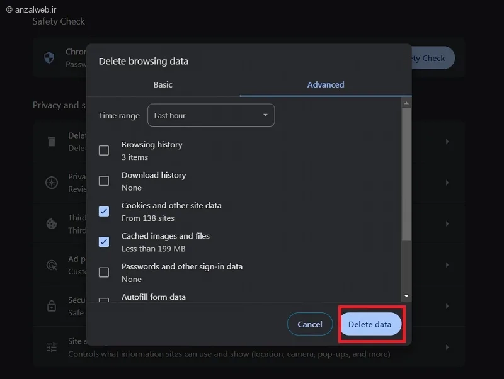Click the Security padlock icon

(x=52, y=306)
